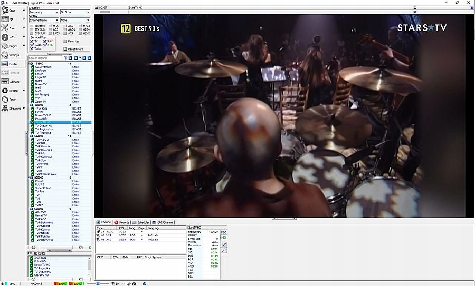Open the Group by Frequency dropdown

43,12
